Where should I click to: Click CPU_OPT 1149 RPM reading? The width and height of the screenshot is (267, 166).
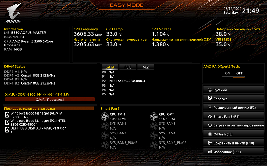click(167, 119)
